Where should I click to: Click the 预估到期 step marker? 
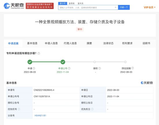(125, 62)
